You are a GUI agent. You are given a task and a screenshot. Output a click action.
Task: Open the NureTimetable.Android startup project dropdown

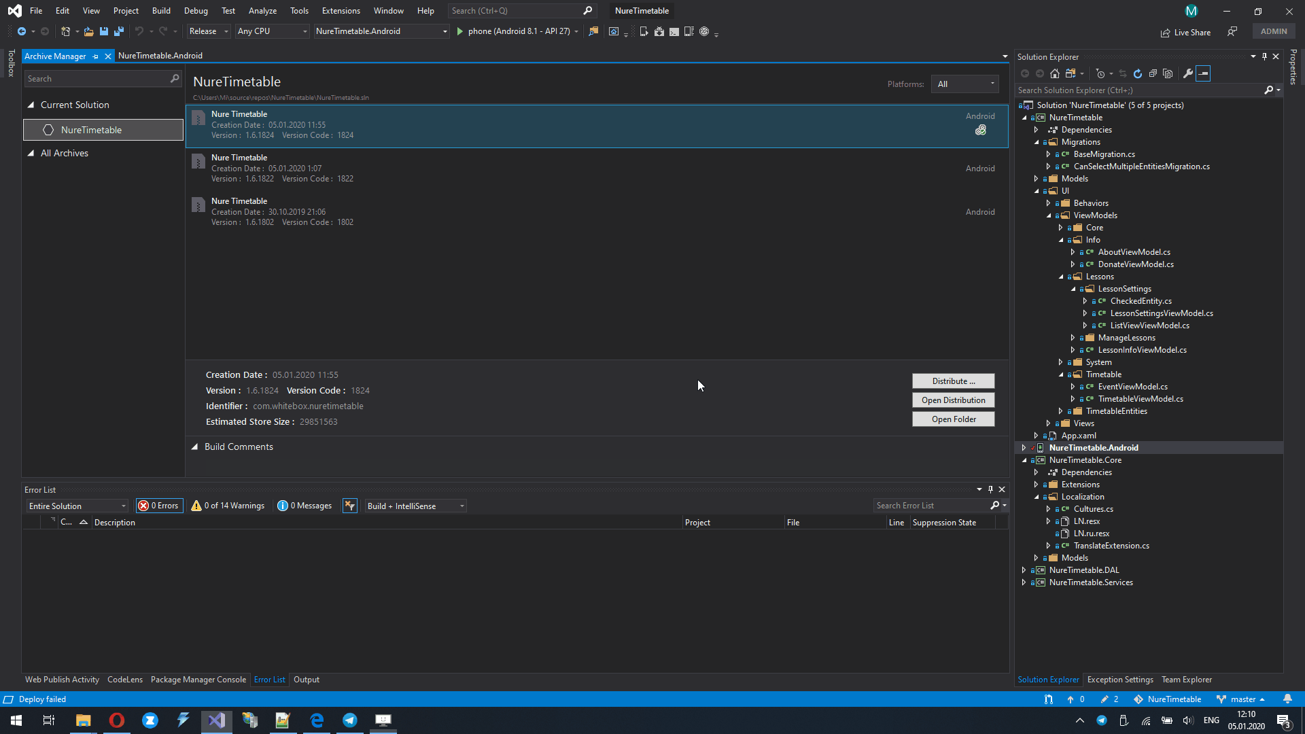click(381, 31)
